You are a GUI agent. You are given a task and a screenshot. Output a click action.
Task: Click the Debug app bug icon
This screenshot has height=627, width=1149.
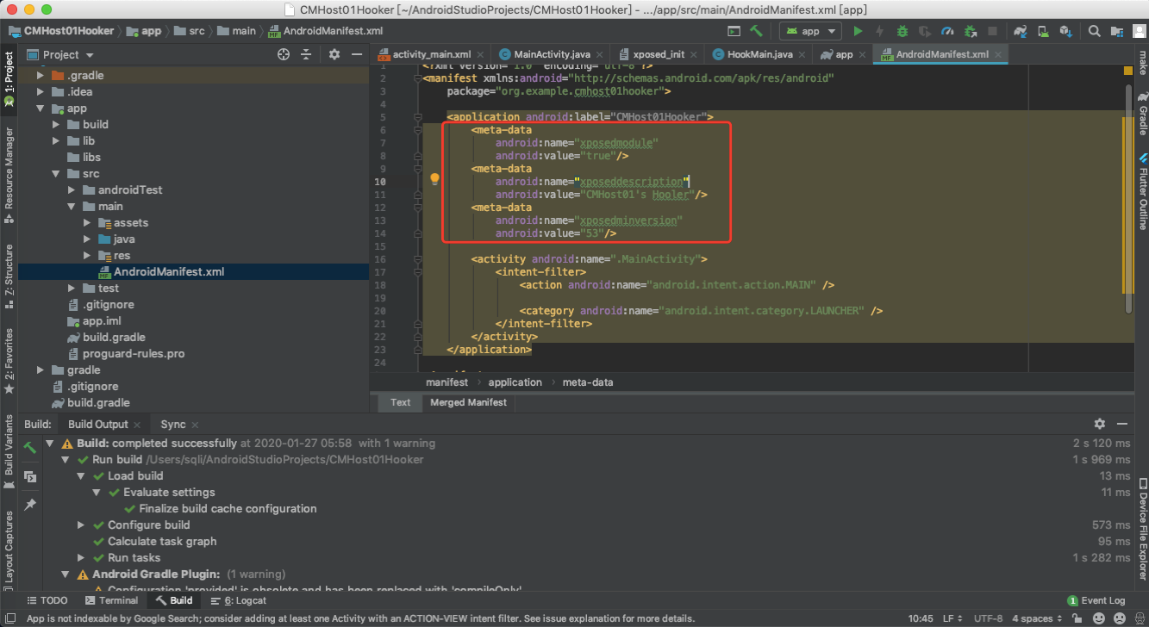(902, 31)
